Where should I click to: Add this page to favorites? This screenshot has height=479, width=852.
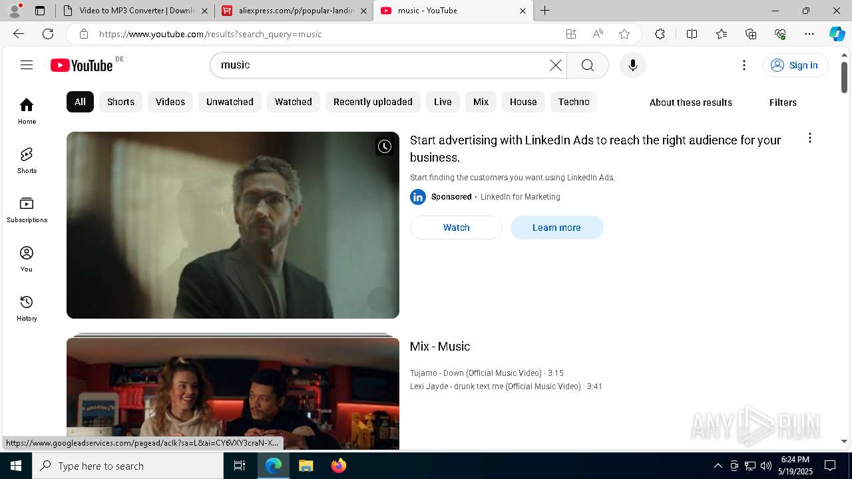click(x=624, y=34)
